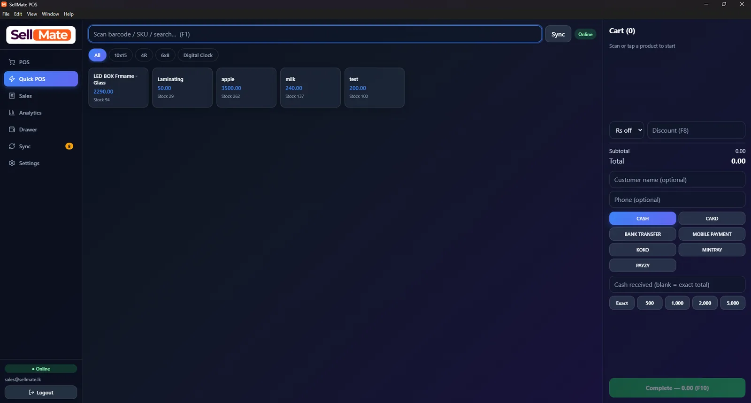Click the SellMate app icon in title bar
Screen dimensions: 751x403
tap(4, 4)
